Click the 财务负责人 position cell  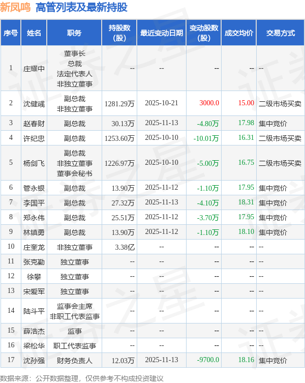pos(75,361)
